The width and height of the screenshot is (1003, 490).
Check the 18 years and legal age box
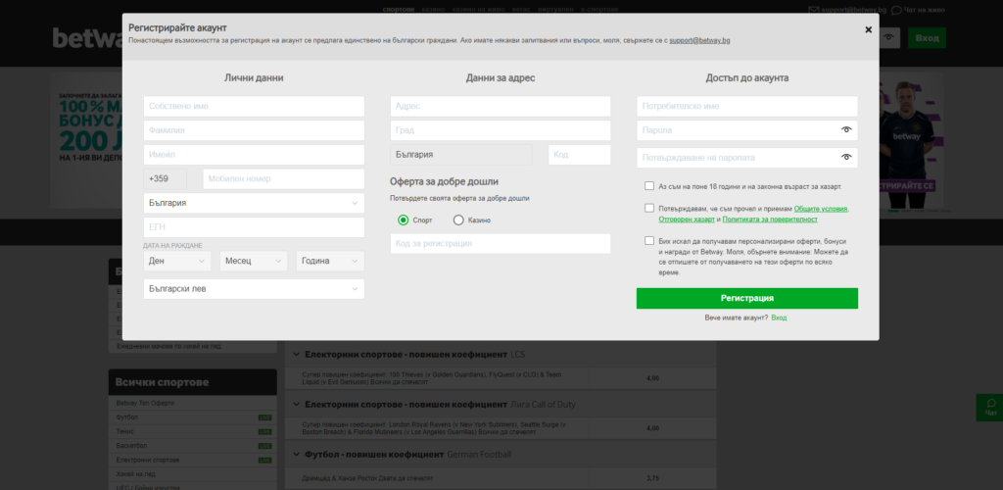click(x=649, y=186)
